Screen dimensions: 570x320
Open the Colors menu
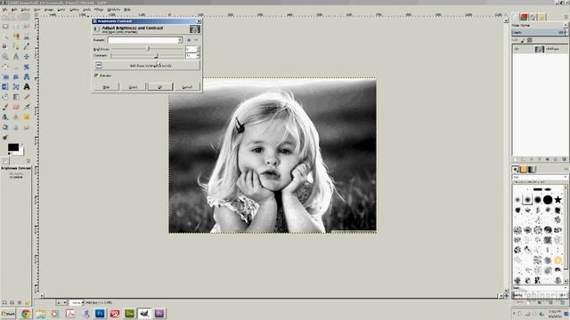(74, 10)
